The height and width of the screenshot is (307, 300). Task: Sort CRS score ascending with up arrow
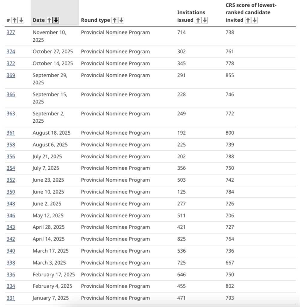click(248, 20)
